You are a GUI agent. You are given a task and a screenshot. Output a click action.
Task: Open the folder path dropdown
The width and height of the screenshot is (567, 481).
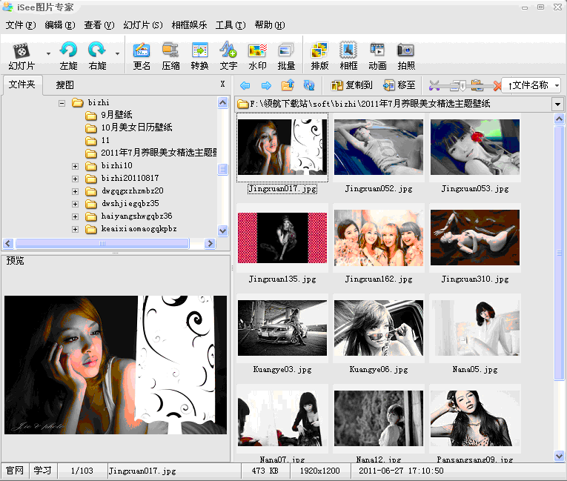[557, 105]
